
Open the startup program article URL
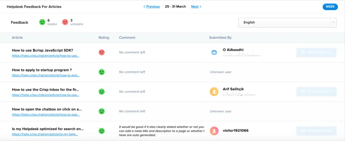45,76
